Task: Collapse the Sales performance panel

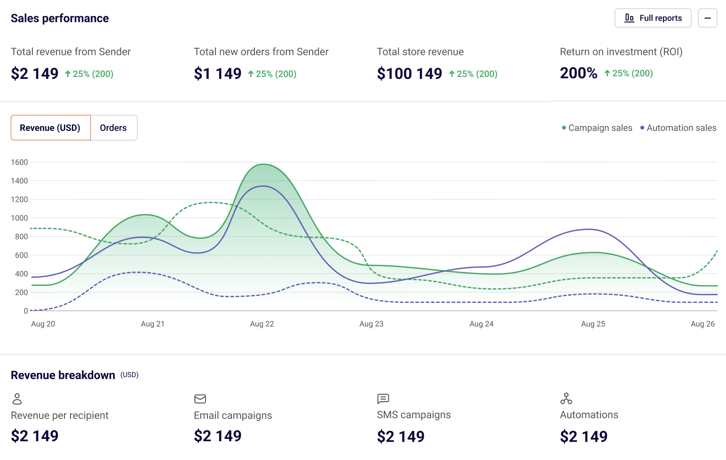Action: [708, 18]
